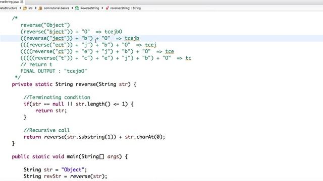Click the ReverseString class icon

77,8
